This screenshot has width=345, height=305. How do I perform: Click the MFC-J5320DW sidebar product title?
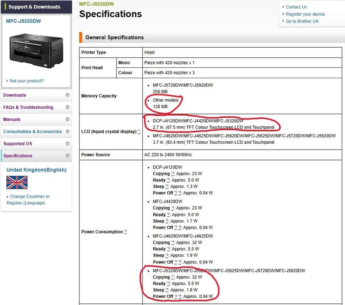(23, 21)
